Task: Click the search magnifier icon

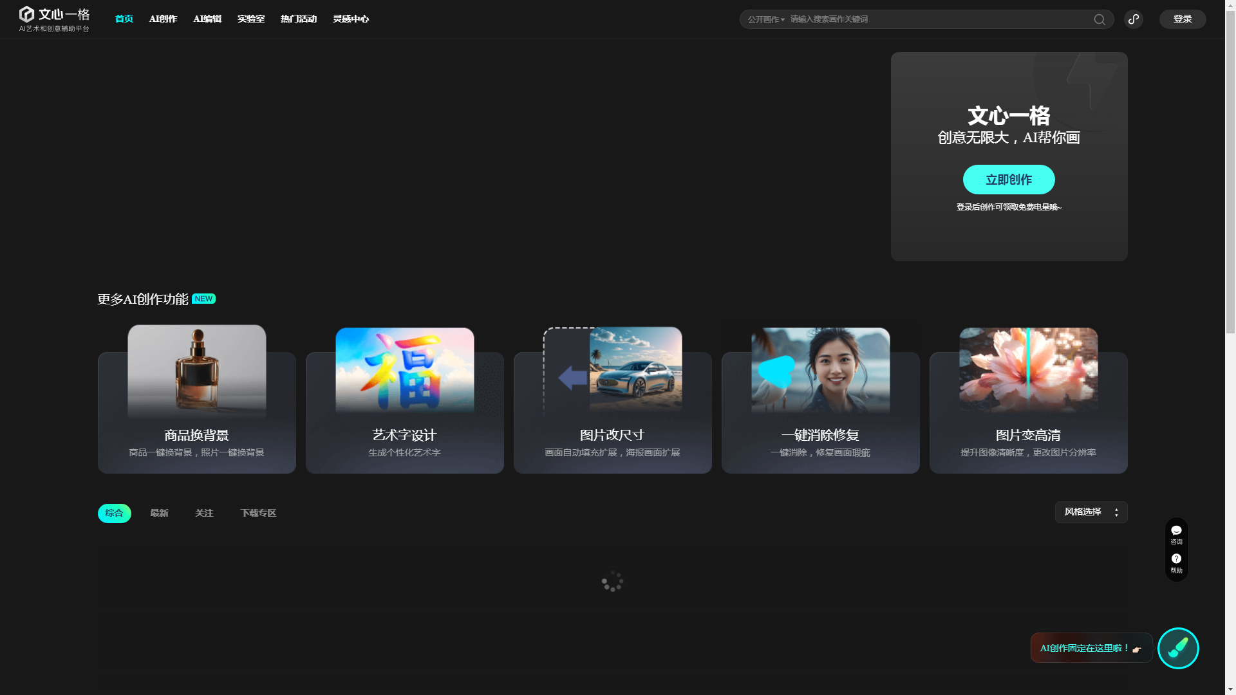Action: 1100,19
